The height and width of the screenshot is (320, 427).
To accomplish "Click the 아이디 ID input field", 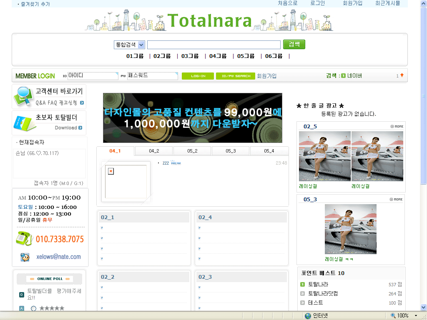I will pyautogui.click(x=93, y=76).
